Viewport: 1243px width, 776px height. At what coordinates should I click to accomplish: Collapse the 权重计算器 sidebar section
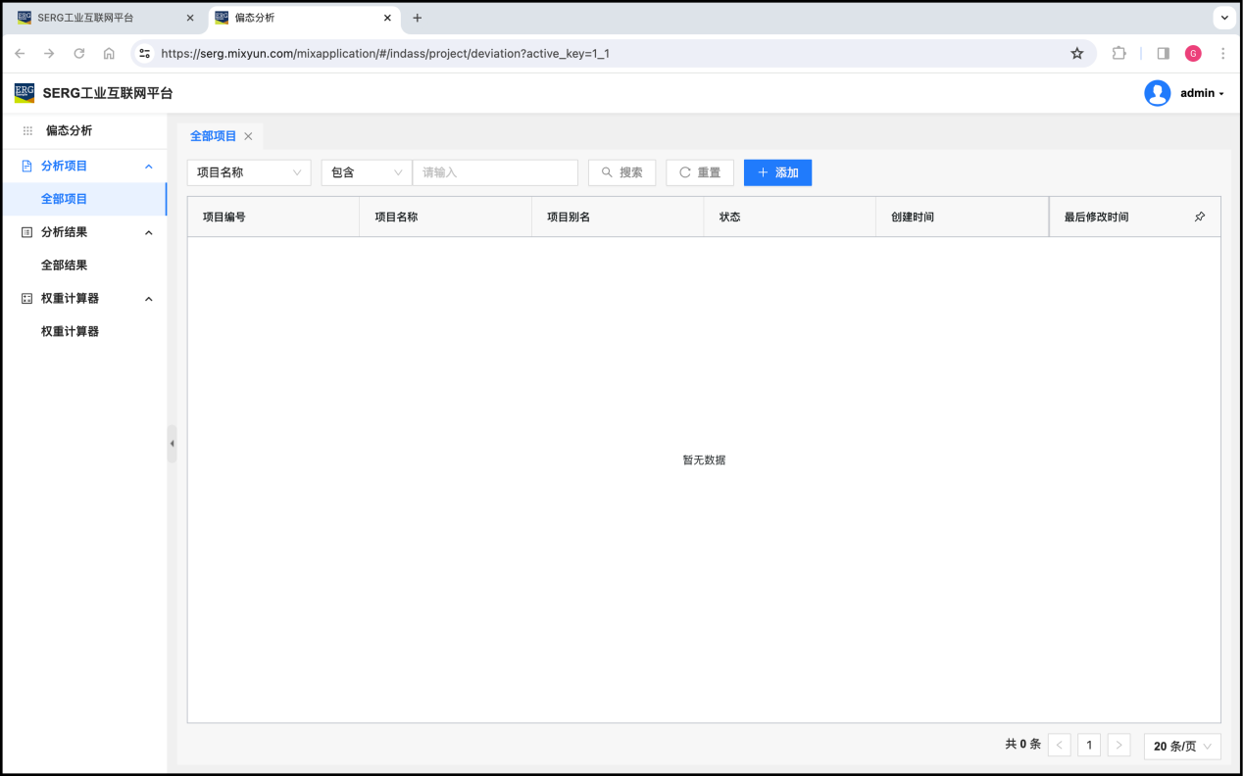pyautogui.click(x=149, y=299)
